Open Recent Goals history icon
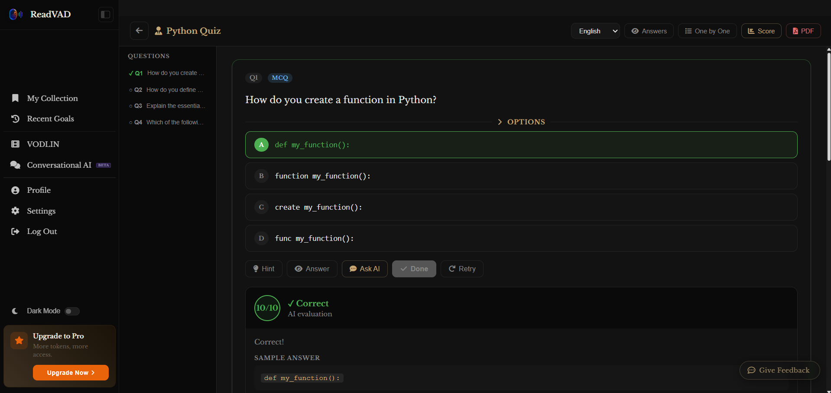 (x=15, y=119)
